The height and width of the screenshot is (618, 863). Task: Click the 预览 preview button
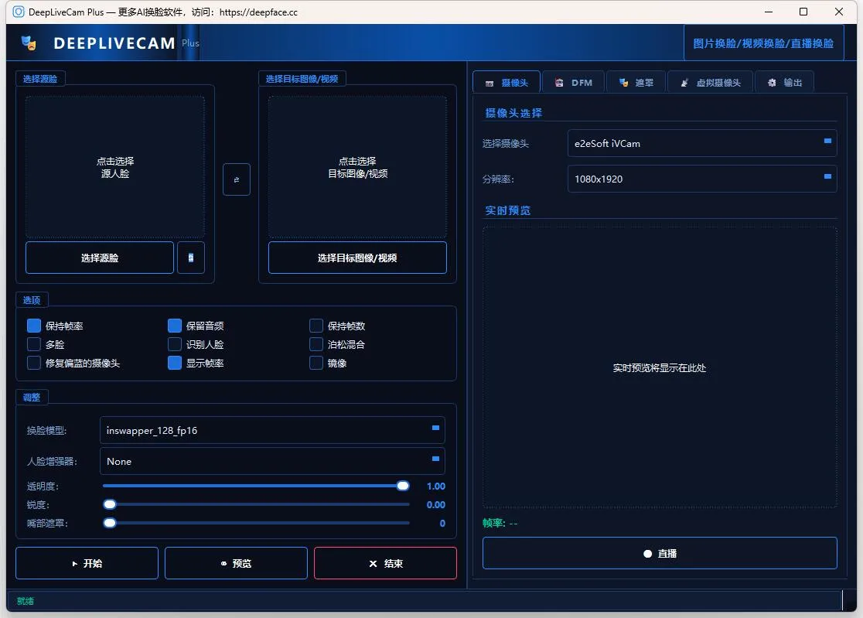[236, 564]
